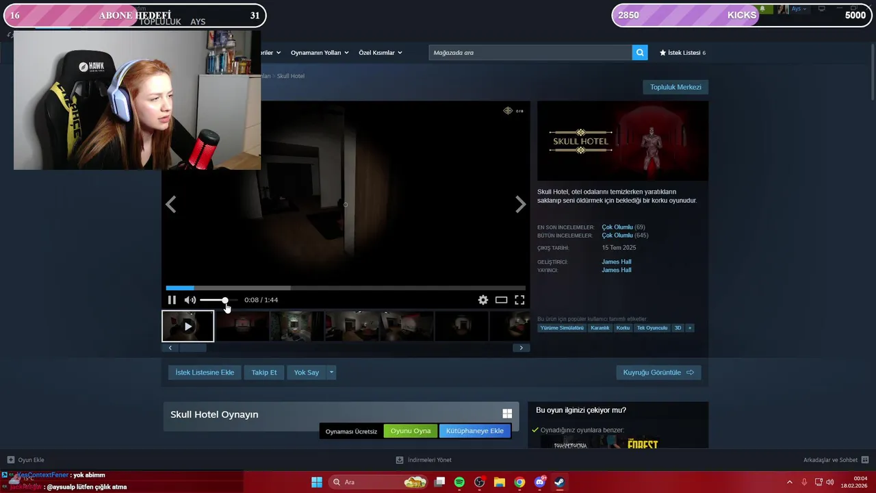Go to next media with right arrow
Screen dimensions: 876x493
coord(520,204)
